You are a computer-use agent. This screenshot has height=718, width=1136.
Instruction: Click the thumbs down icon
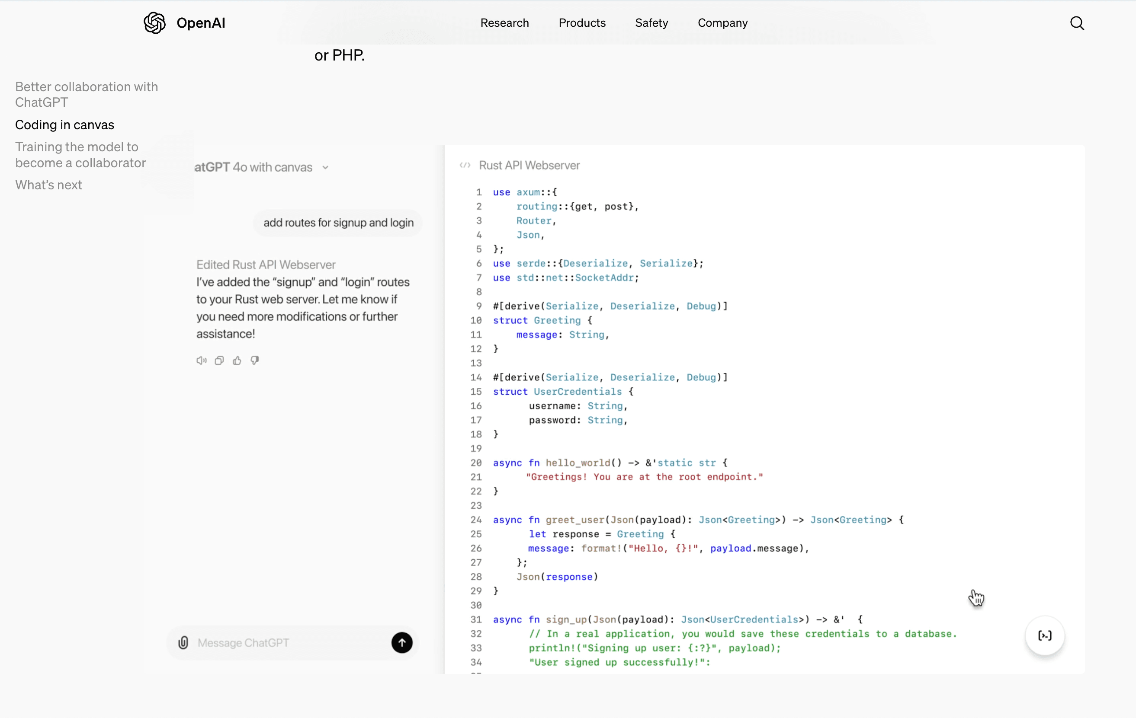point(255,361)
